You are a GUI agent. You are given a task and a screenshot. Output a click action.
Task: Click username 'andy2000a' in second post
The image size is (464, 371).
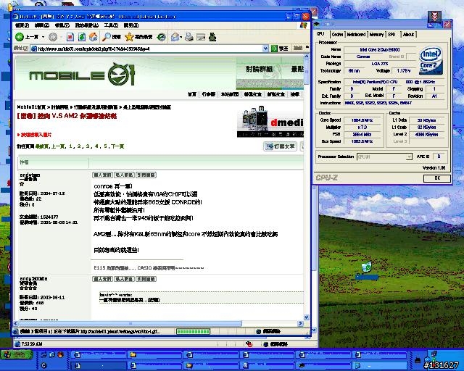[33, 279]
